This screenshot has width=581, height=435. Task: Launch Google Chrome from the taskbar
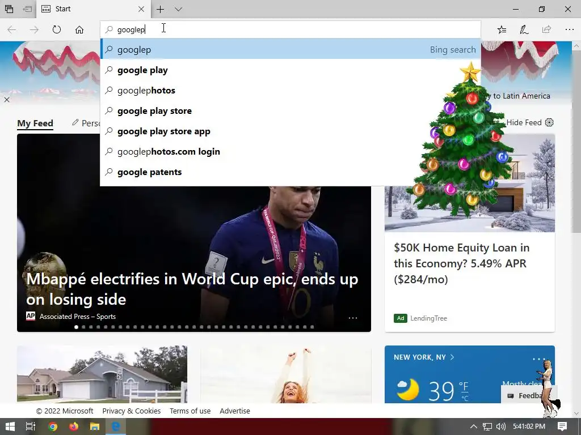[53, 427]
